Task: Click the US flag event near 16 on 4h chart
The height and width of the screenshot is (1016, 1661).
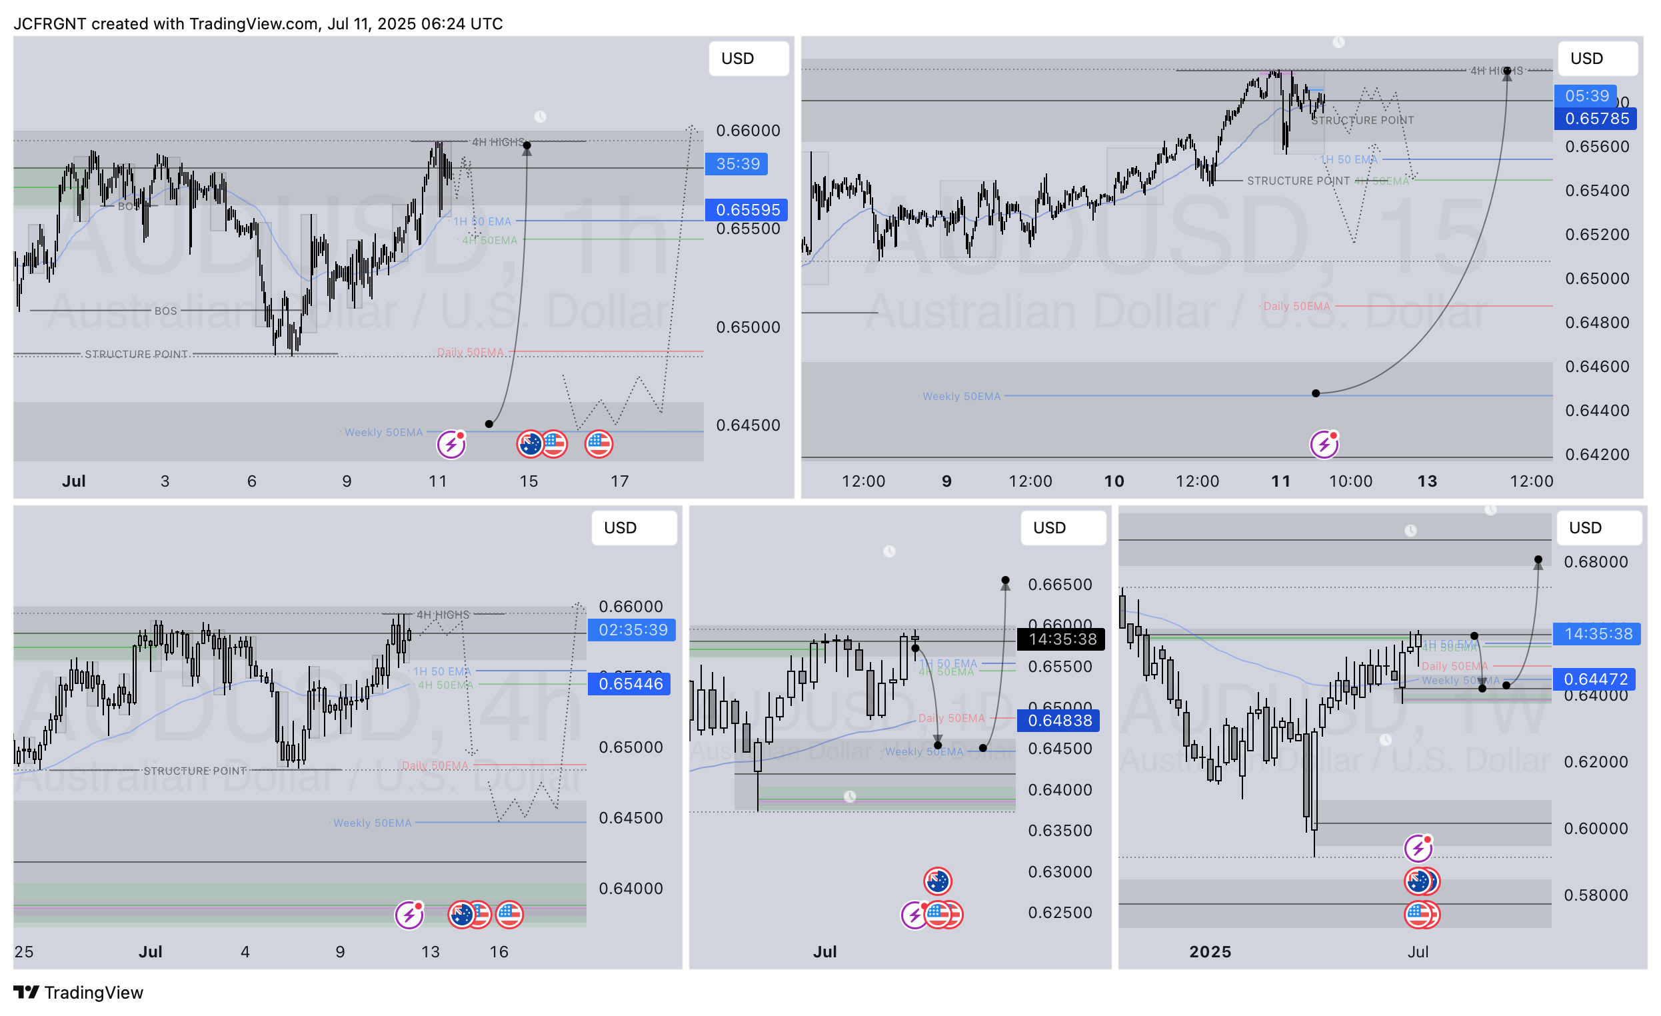Action: 509,915
